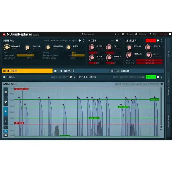The height and width of the screenshot is (172, 172).
Task: Click the analyzer vertical scrollbar
Action: [x=161, y=106]
